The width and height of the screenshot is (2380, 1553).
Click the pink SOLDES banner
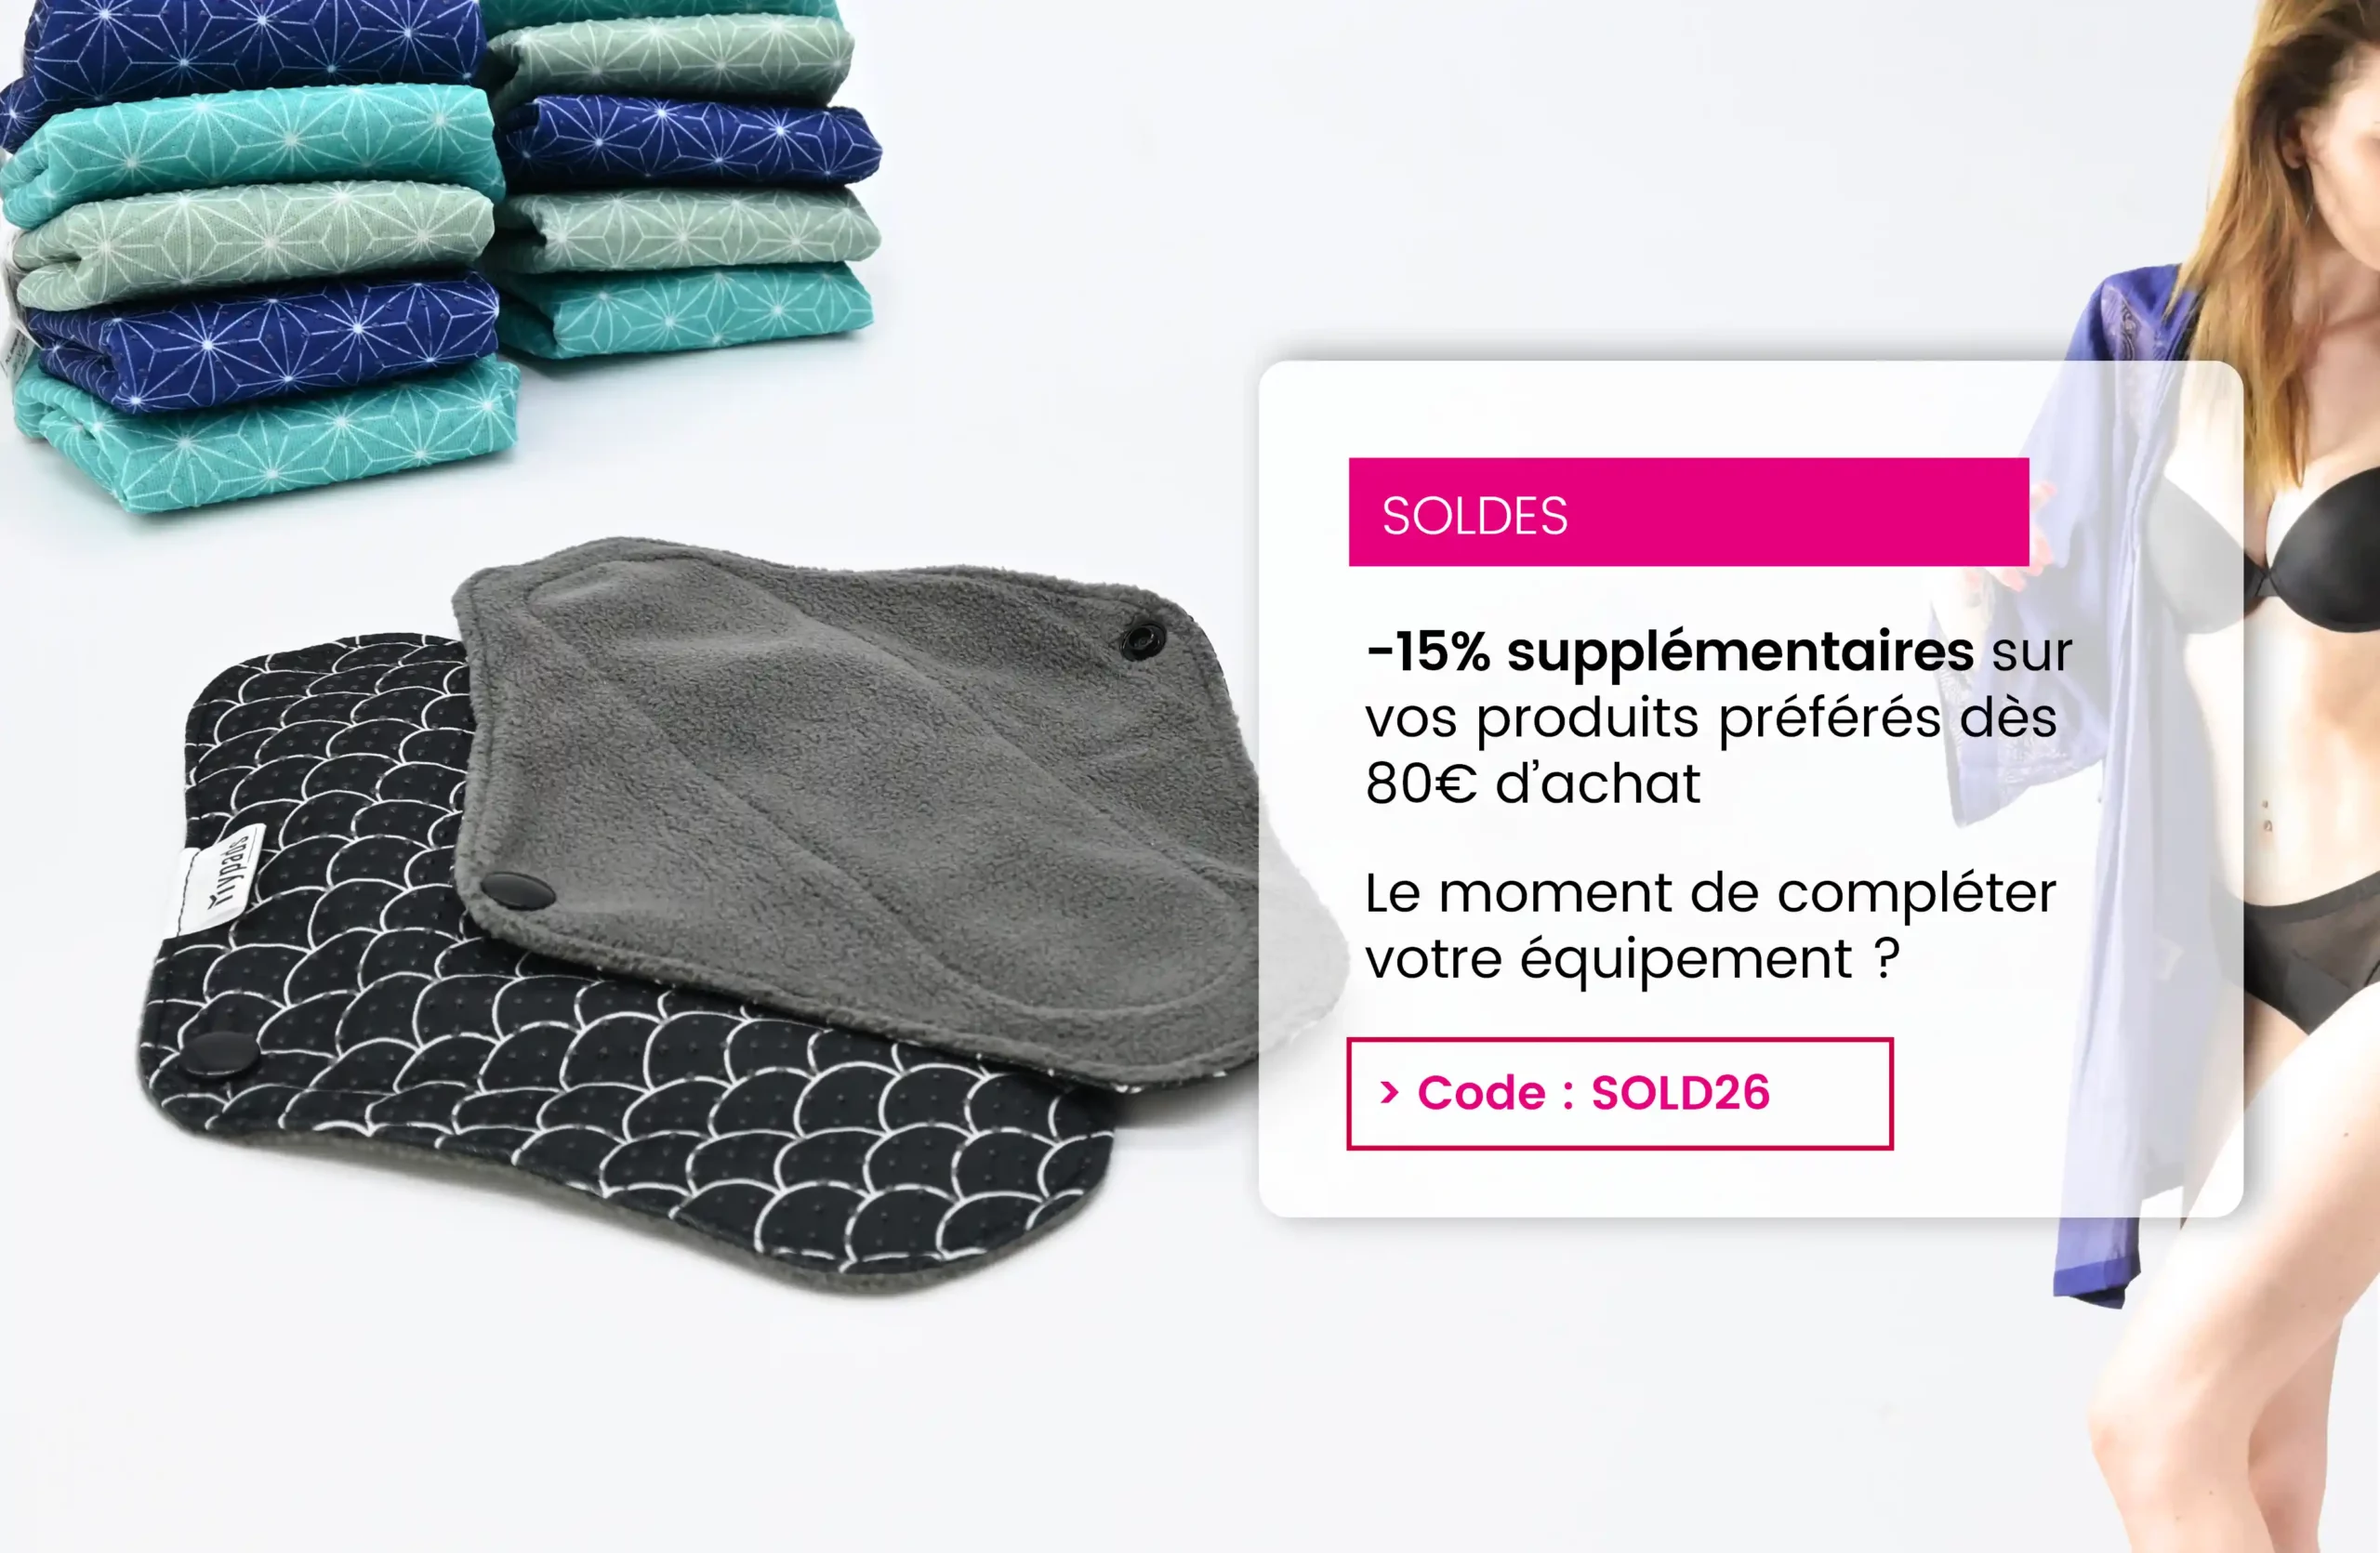(x=1688, y=512)
